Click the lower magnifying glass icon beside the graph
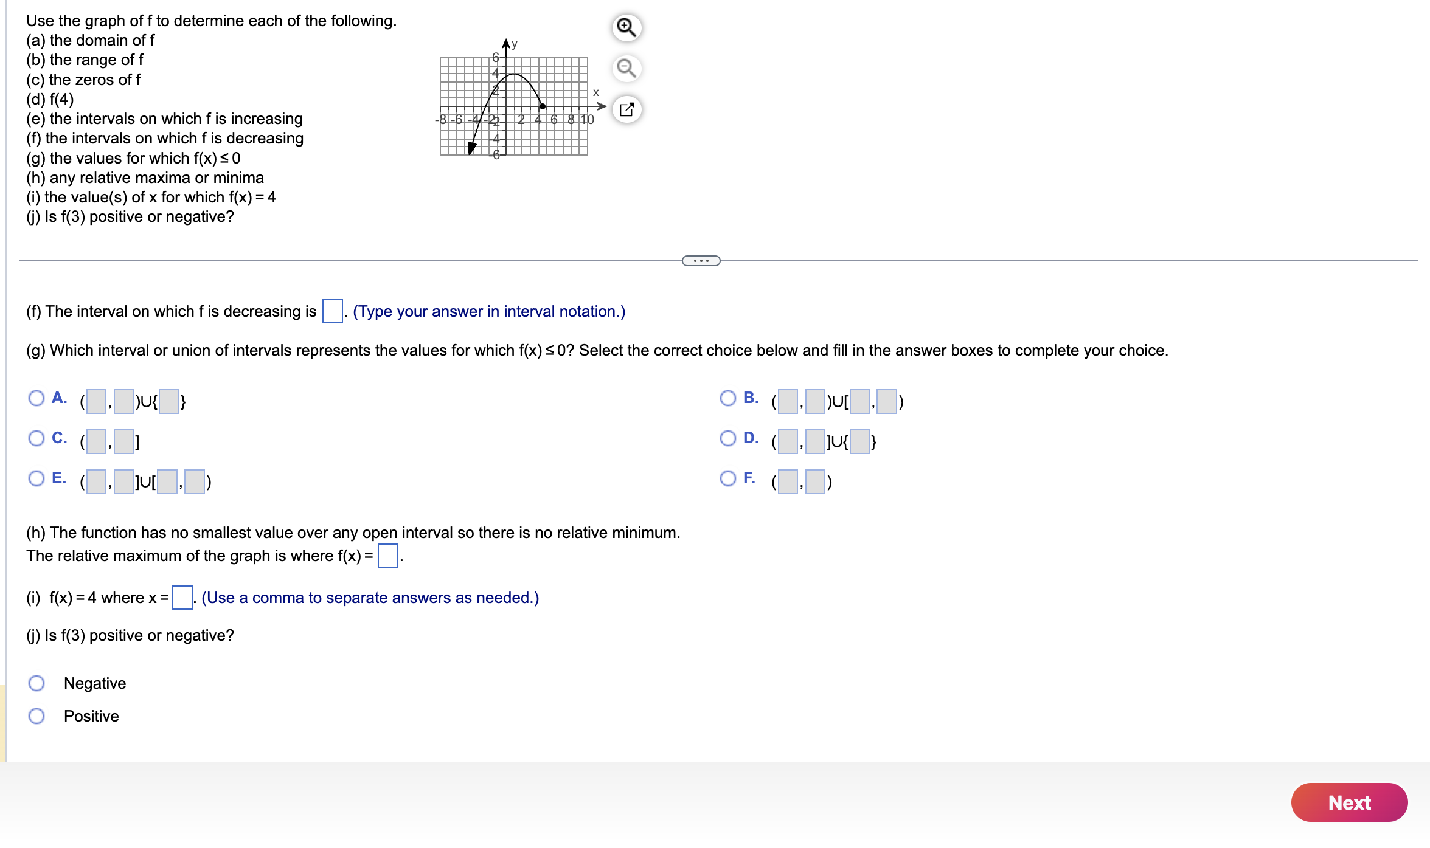Viewport: 1430px width, 848px height. [627, 69]
